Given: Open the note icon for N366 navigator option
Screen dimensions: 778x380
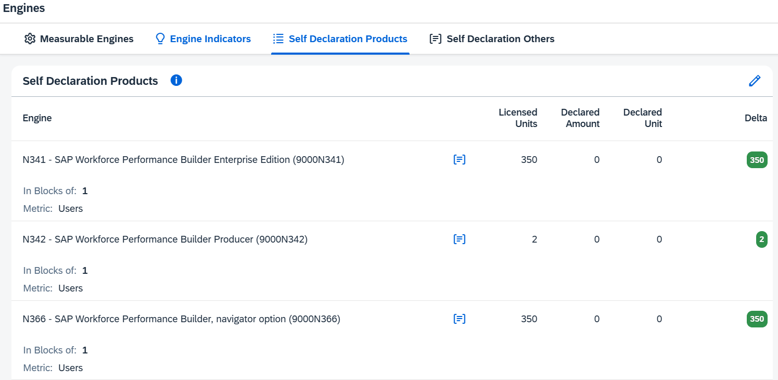Looking at the screenshot, I should point(460,319).
